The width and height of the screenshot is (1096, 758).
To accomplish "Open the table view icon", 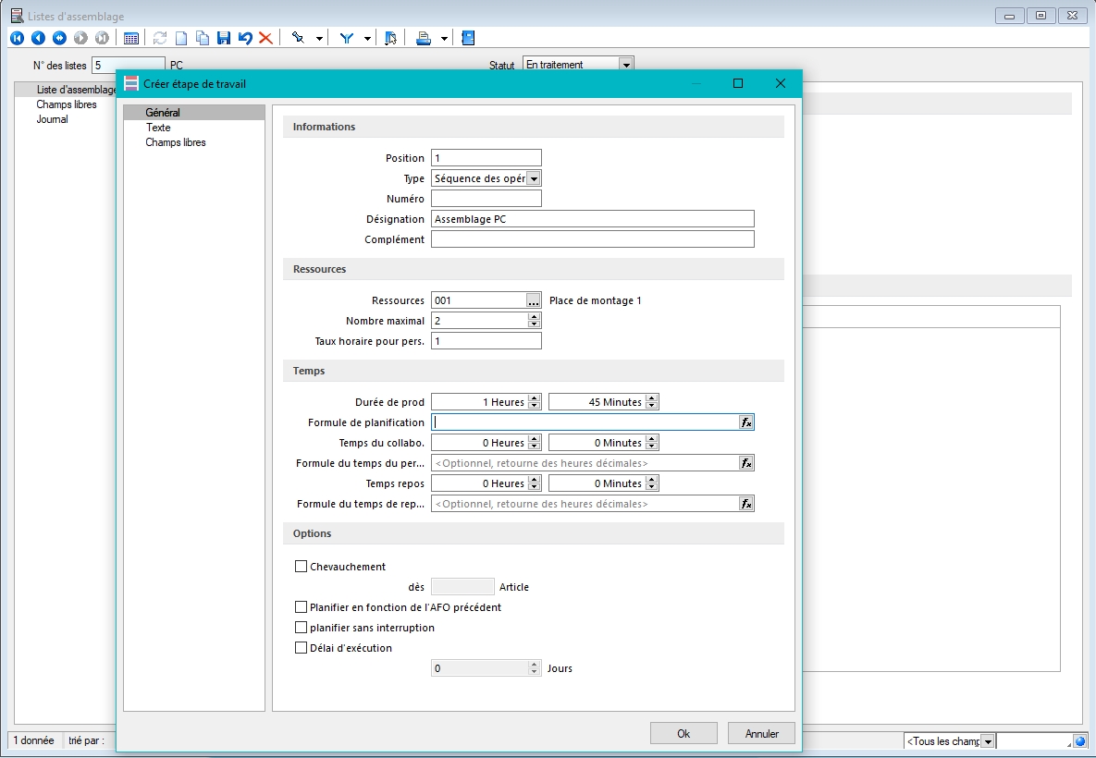I will [x=130, y=38].
